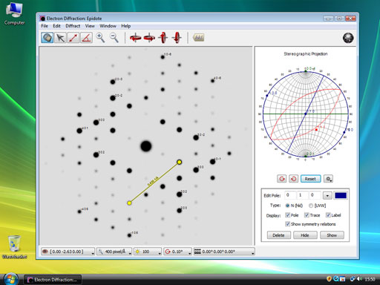Click the network icon in system tray

pyautogui.click(x=353, y=279)
